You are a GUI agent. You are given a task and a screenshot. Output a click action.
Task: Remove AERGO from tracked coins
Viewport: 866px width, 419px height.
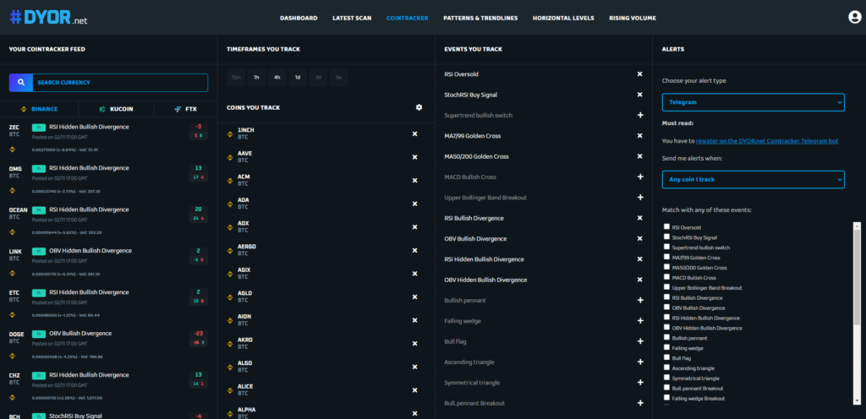click(x=414, y=250)
